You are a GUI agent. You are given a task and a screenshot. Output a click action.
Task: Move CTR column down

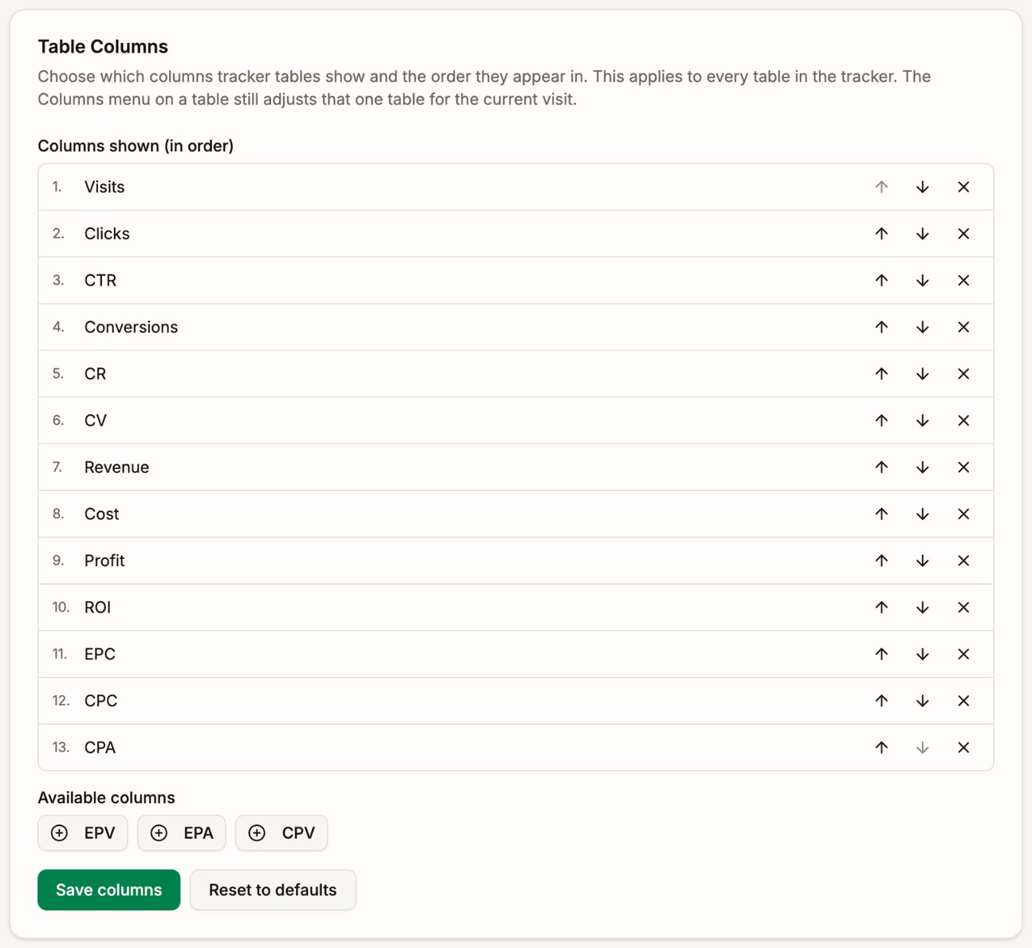(922, 281)
